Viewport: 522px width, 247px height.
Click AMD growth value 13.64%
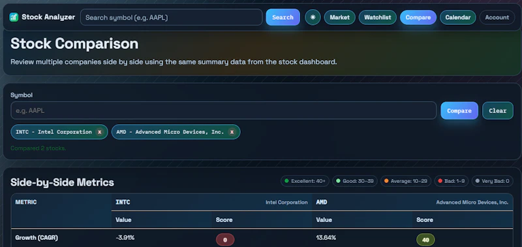[326, 238]
